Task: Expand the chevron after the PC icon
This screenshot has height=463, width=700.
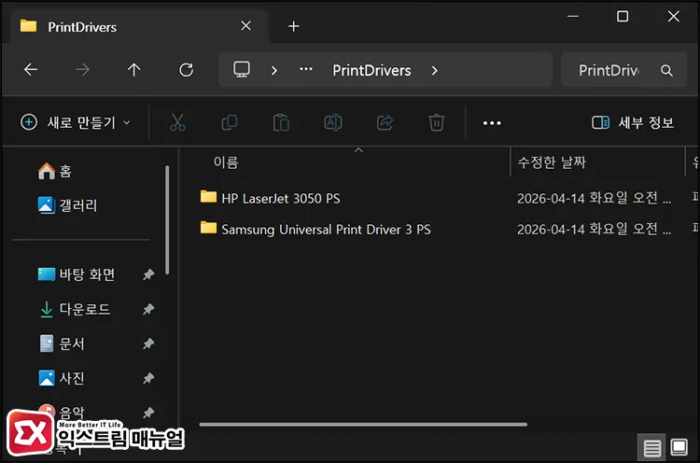Action: click(274, 71)
